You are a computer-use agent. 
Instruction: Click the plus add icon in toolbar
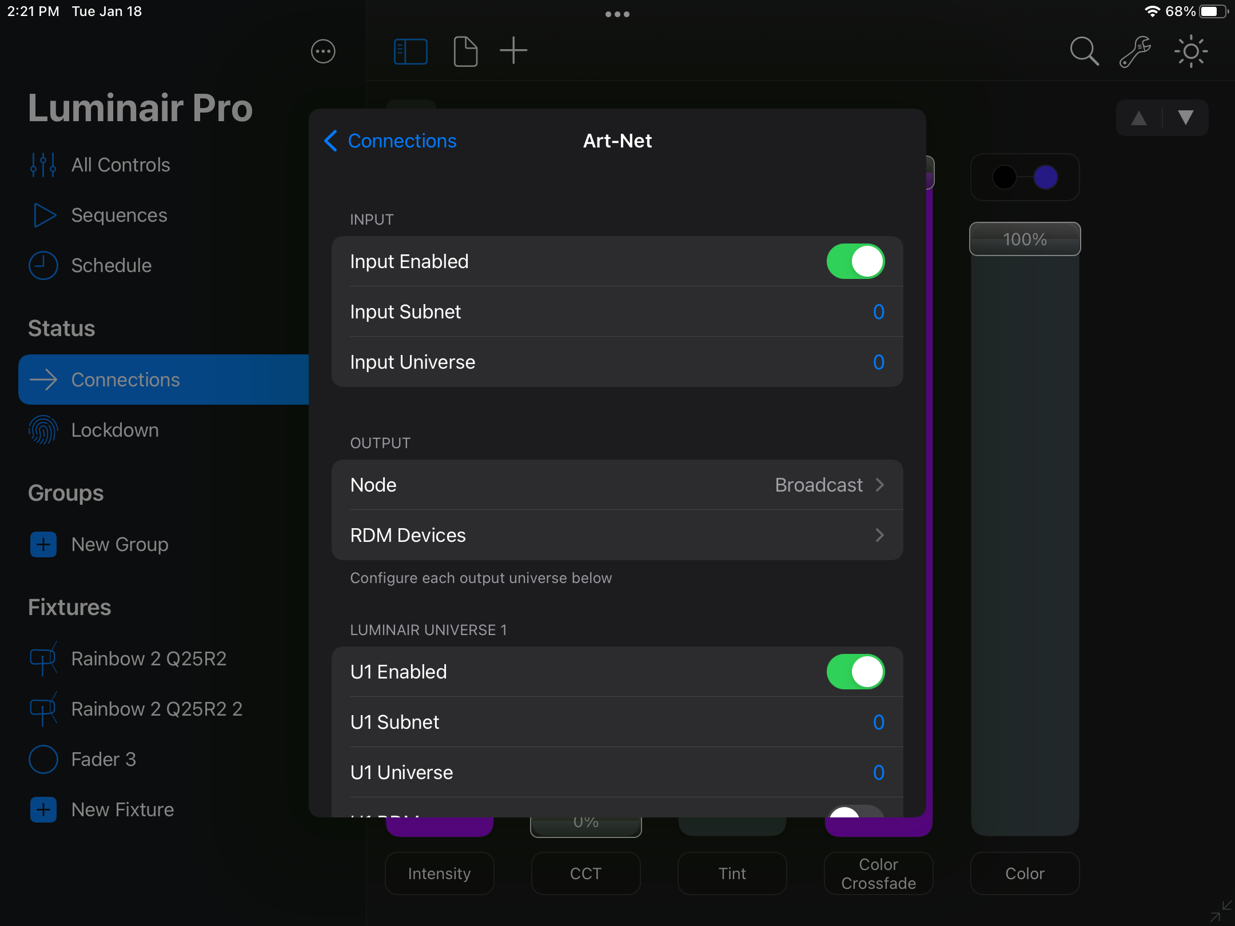(513, 51)
